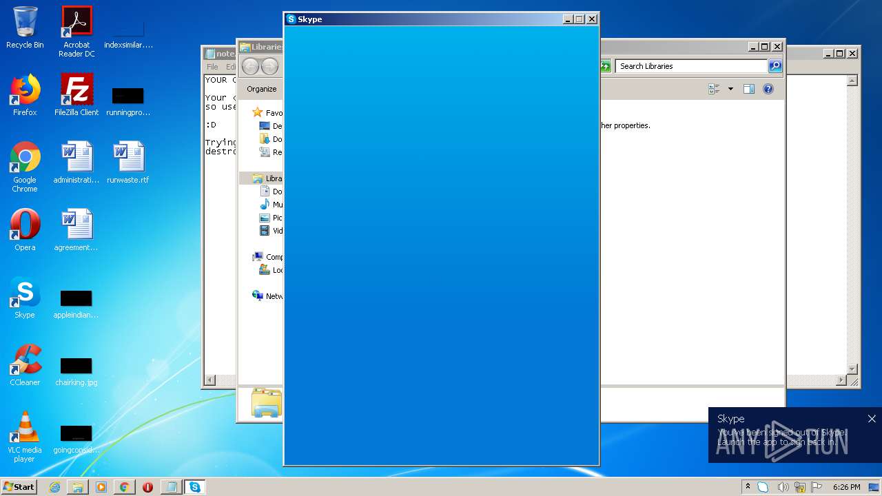Select the goingconsid... desktop file
Viewport: 882px width, 496px height.
(x=76, y=438)
